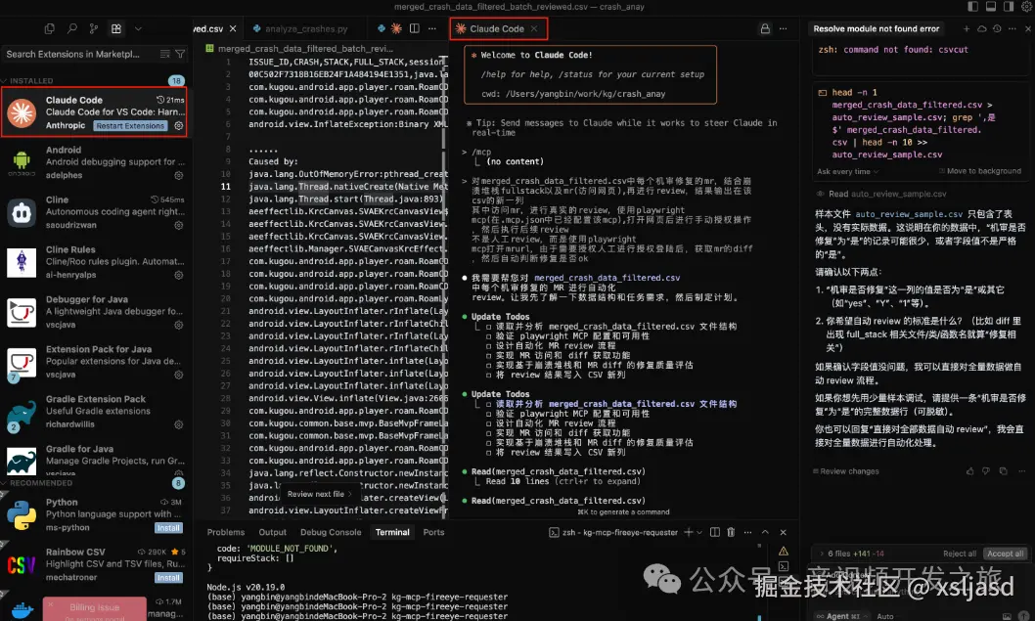Open the Explorer view icon in sidebar header
Screen dimensions: 1035x621
click(x=50, y=28)
